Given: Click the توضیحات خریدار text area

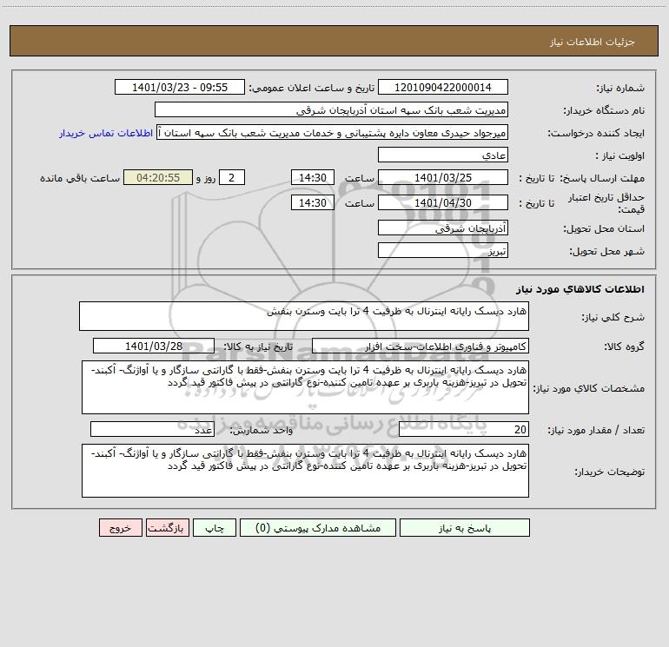Looking at the screenshot, I should [x=305, y=471].
